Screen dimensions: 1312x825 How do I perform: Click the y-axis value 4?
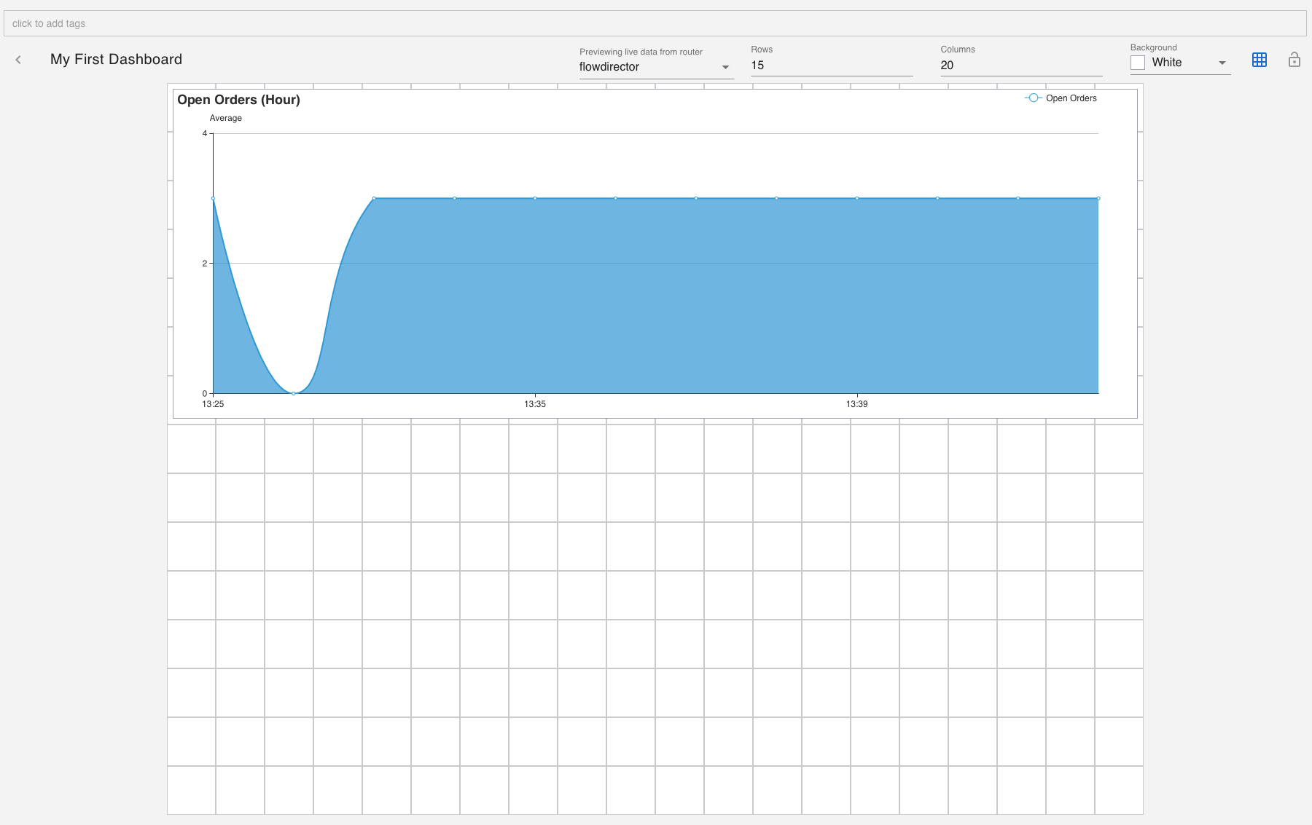coord(205,133)
